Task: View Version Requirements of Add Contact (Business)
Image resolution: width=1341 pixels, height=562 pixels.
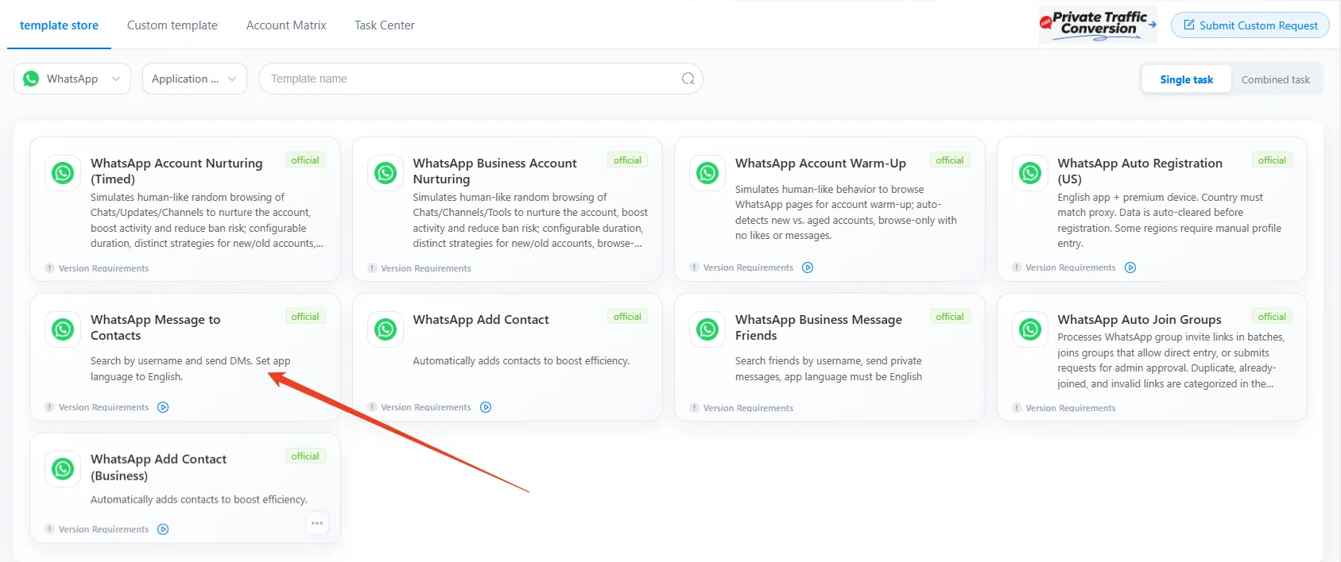Action: click(103, 529)
